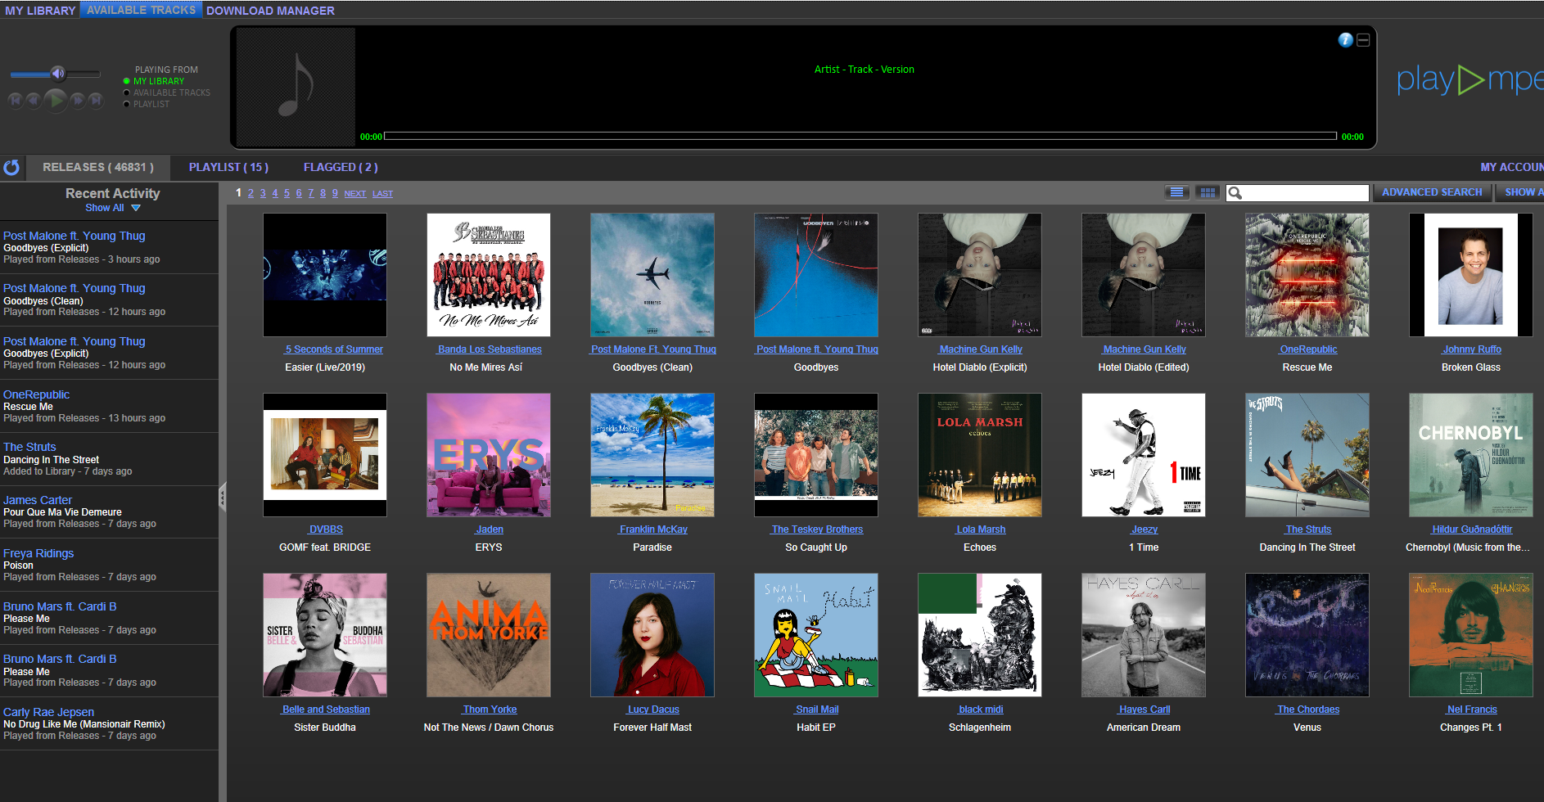Select the Hotel Diablo (Edited) album cover
The width and height of the screenshot is (1544, 802).
pyautogui.click(x=1144, y=275)
